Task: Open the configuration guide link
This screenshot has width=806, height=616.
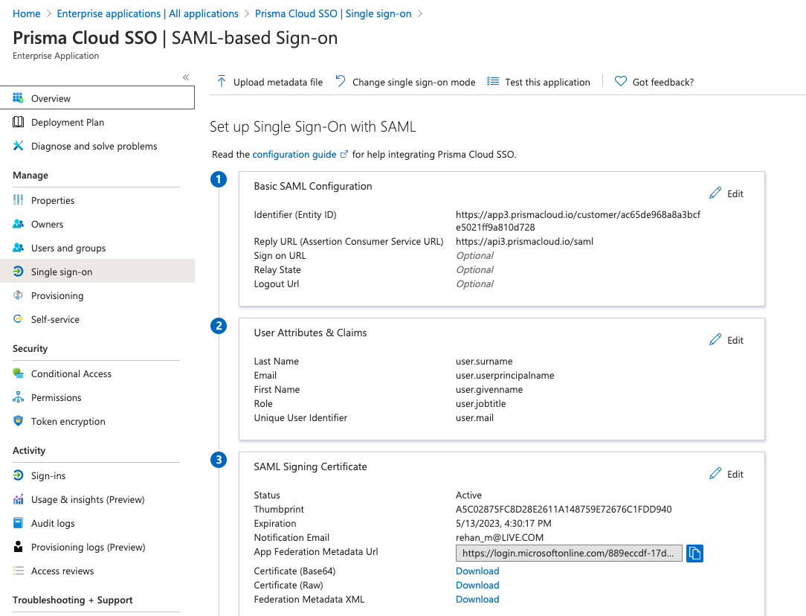Action: pyautogui.click(x=294, y=155)
